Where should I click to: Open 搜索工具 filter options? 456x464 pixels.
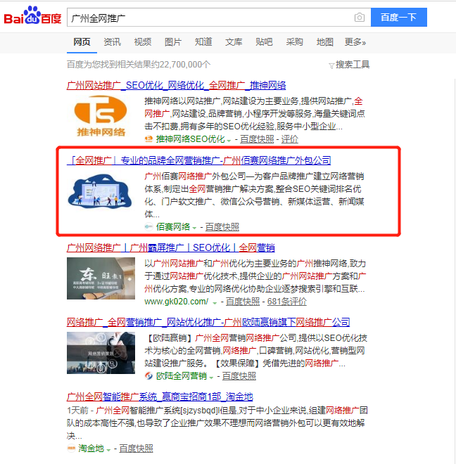353,65
